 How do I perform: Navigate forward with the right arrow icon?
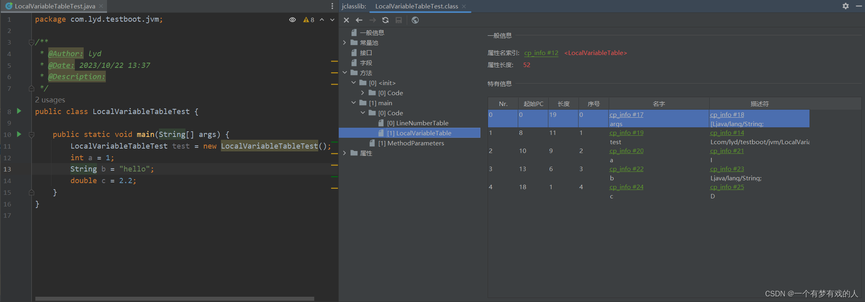click(373, 20)
